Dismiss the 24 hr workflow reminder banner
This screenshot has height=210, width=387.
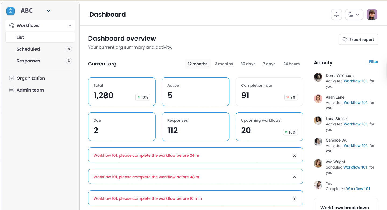coord(294,156)
